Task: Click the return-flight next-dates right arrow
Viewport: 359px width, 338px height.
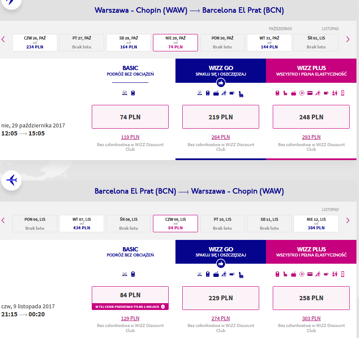Action: pos(348,220)
